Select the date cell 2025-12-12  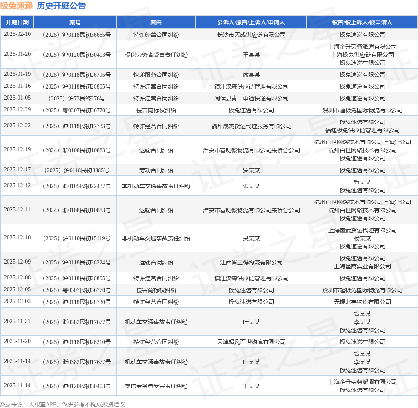[17, 186]
